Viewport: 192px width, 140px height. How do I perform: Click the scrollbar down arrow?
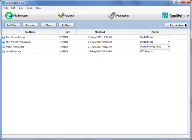point(189,133)
